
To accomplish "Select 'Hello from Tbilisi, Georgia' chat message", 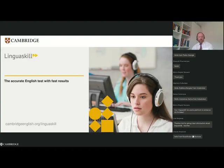I will click(184, 55).
